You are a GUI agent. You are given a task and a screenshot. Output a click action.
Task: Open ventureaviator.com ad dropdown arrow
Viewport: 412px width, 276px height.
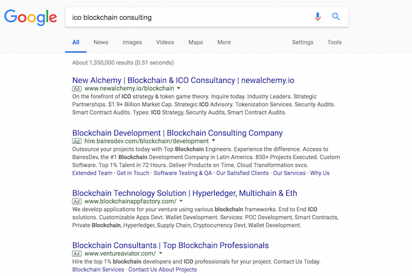tap(161, 253)
